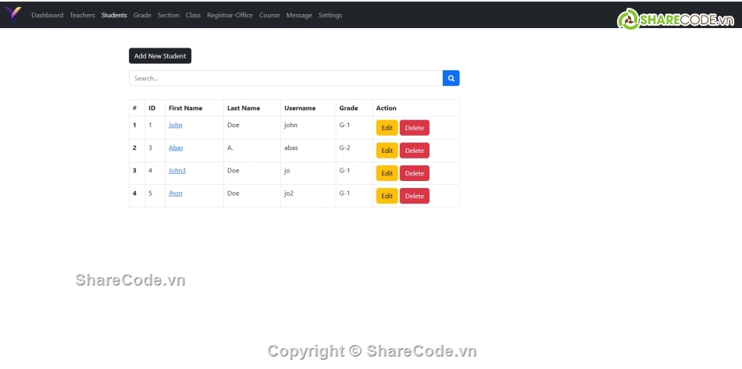Edit the student with username john

pyautogui.click(x=387, y=128)
